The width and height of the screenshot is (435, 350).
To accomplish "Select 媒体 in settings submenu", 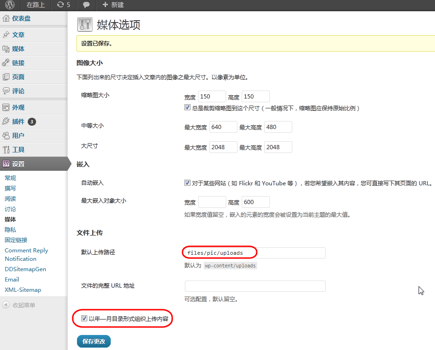I will [10, 219].
